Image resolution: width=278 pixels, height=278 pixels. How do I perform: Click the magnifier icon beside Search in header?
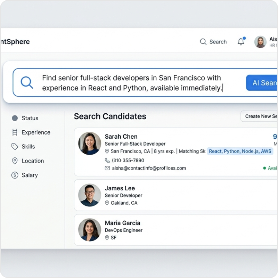pos(203,42)
